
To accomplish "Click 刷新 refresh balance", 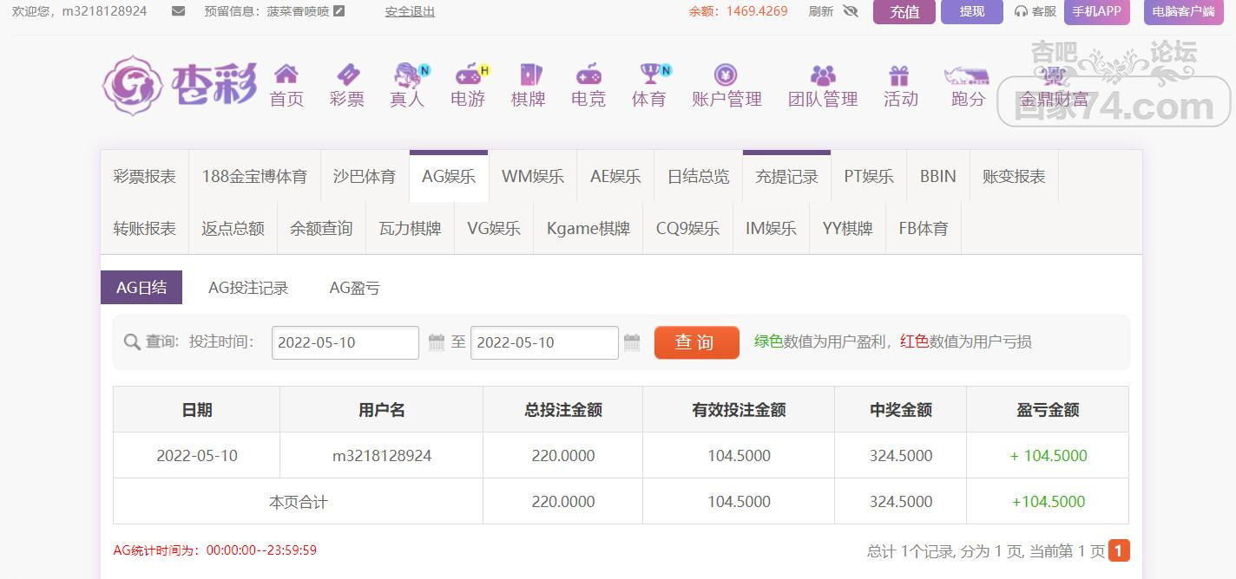I will (x=821, y=11).
